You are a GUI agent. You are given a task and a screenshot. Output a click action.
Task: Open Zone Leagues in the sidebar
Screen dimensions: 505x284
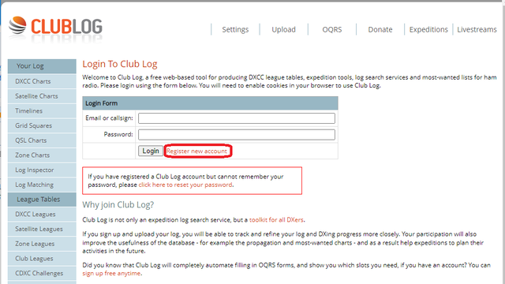(42, 244)
